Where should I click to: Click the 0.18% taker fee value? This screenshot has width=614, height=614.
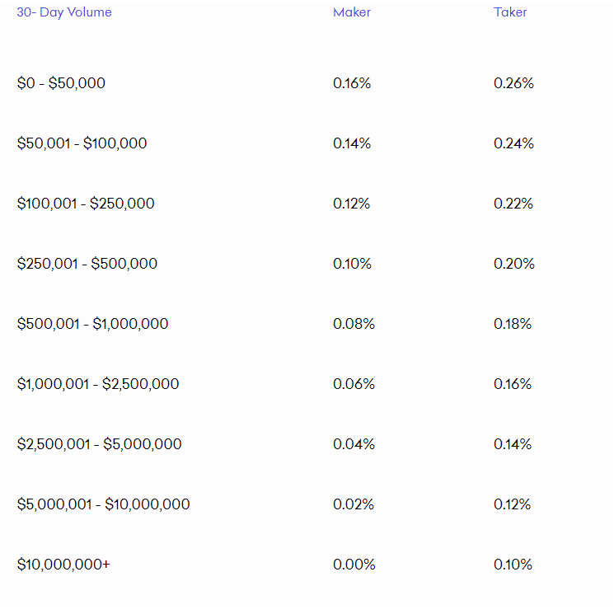tap(512, 324)
